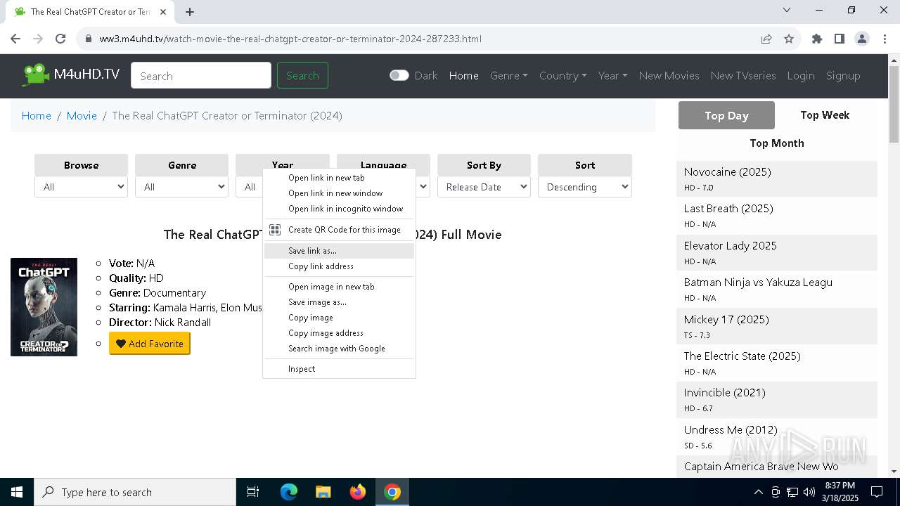900x506 pixels.
Task: Click the ChatGPT movie poster thumbnail
Action: 44,307
